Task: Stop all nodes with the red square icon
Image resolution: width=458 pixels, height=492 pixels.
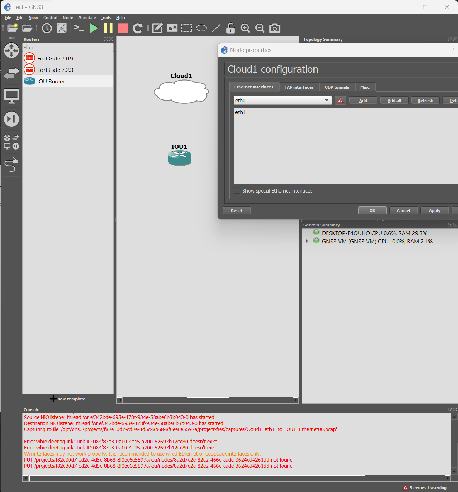Action: tap(123, 28)
